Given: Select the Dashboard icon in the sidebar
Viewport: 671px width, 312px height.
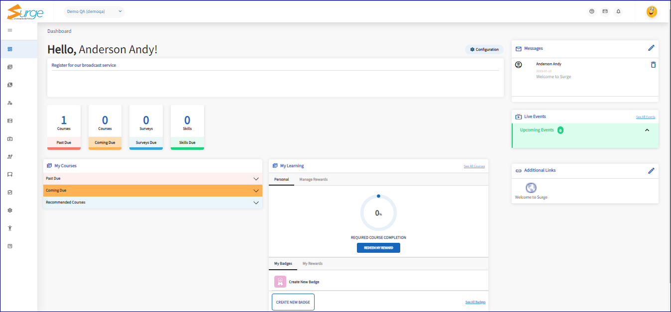Looking at the screenshot, I should tap(9, 49).
